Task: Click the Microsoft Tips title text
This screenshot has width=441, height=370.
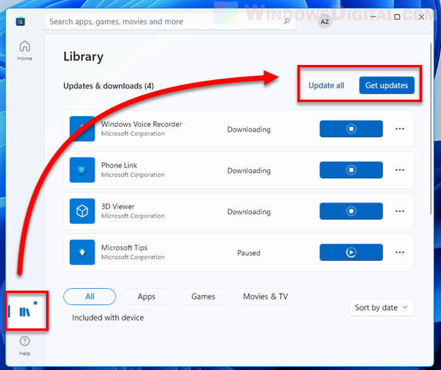Action: pos(124,248)
